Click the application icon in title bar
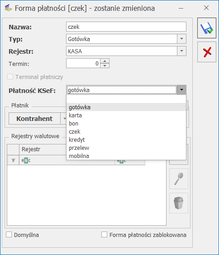This screenshot has width=219, height=255. pyautogui.click(x=8, y=8)
